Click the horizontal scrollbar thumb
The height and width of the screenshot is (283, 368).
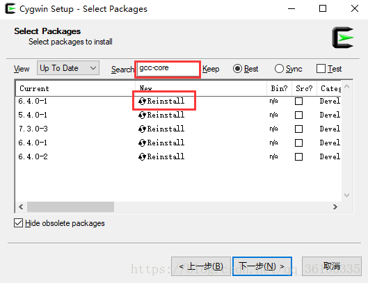pos(70,207)
